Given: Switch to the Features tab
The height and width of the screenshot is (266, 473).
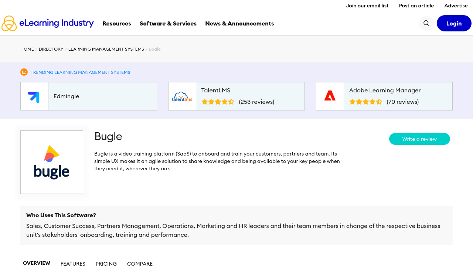Looking at the screenshot, I should [73, 263].
